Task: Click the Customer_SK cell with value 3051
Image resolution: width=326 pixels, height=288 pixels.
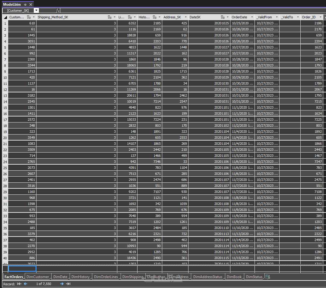Action: [x=22, y=41]
